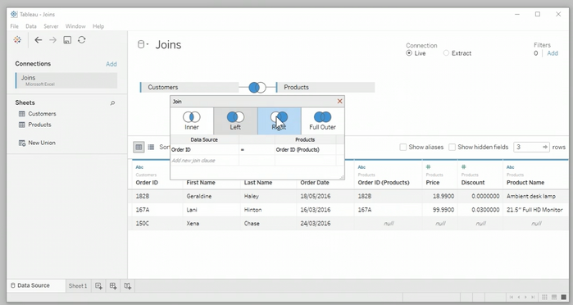Select the Extract connection option
Screen dimensions: 573x305
(446, 53)
